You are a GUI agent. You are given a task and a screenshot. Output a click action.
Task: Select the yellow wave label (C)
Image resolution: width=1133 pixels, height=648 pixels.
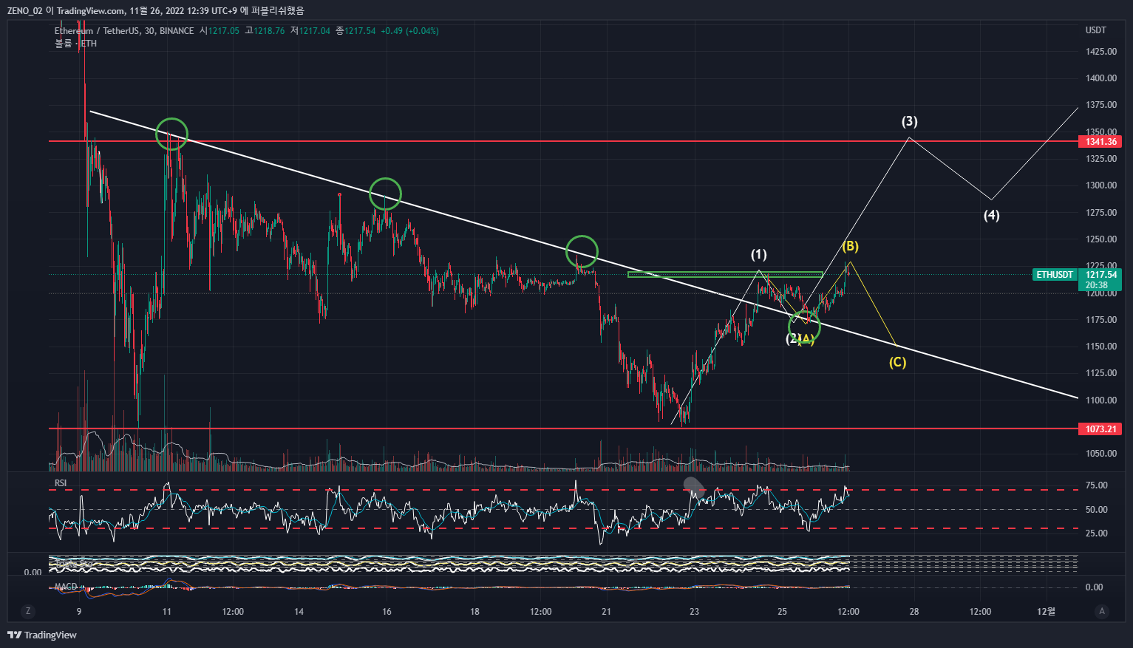[897, 362]
